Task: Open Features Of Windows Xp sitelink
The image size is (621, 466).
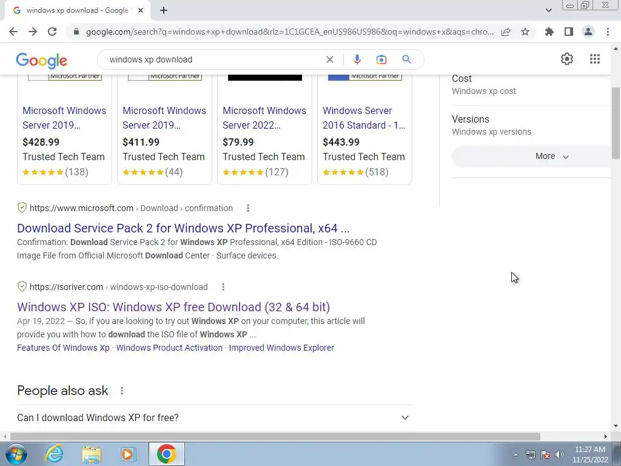Action: pos(63,348)
